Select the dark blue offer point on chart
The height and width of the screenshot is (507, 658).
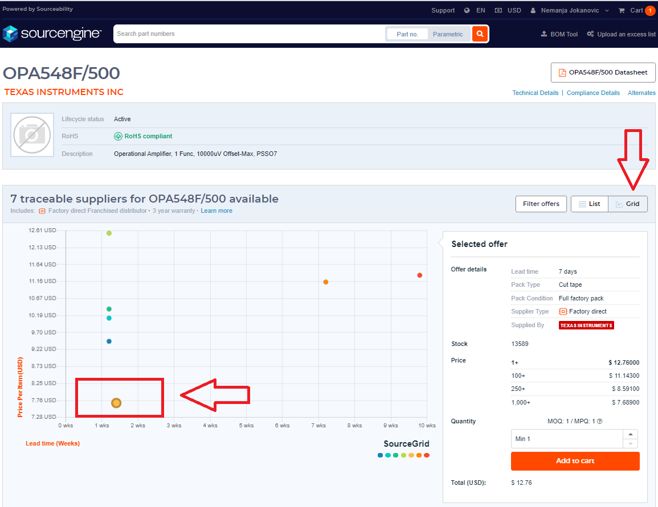pyautogui.click(x=109, y=341)
